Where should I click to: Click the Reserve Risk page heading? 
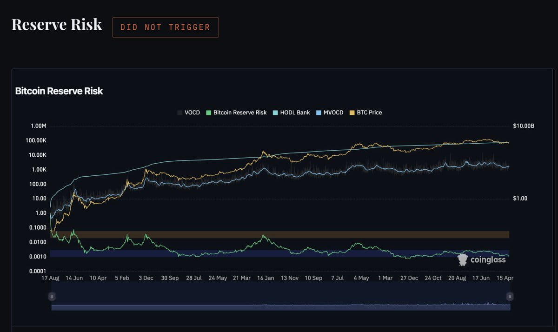57,25
